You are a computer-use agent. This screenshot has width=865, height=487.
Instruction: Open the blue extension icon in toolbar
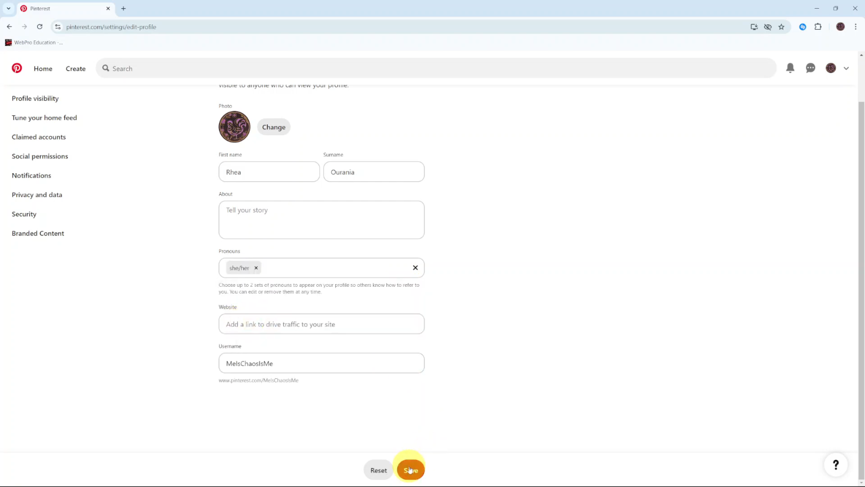click(803, 27)
